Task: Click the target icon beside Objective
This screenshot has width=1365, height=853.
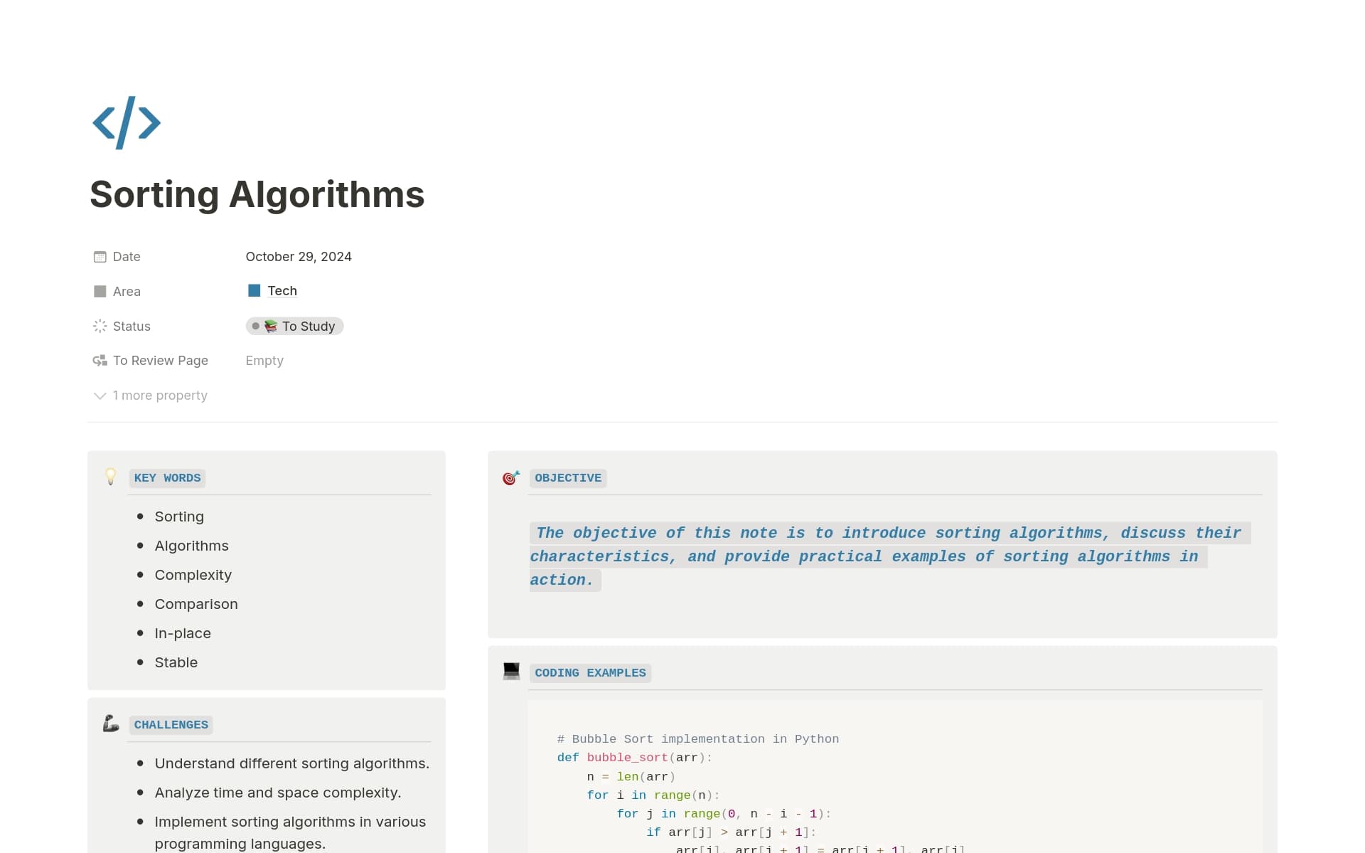Action: (x=511, y=478)
